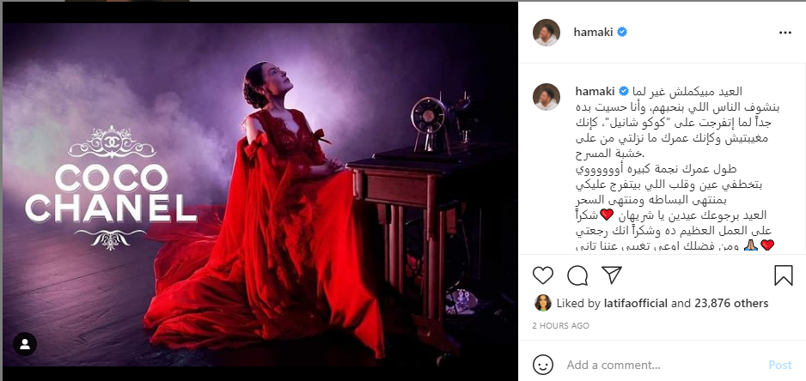The image size is (806, 381).
Task: View the 23,876 others likes list
Action: tap(731, 304)
